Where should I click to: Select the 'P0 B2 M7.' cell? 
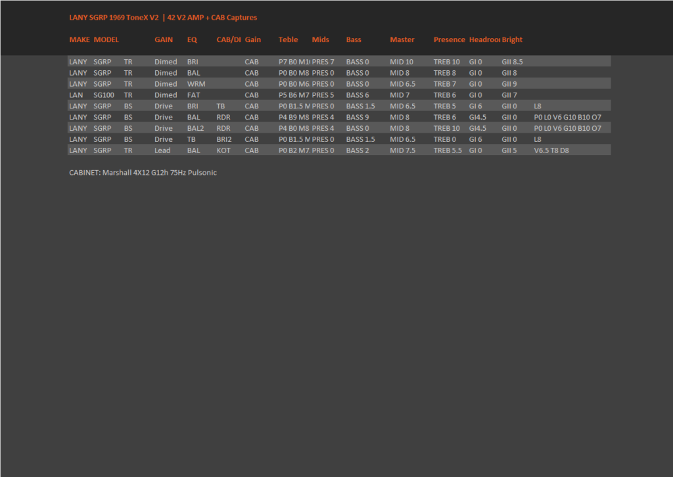pyautogui.click(x=294, y=150)
